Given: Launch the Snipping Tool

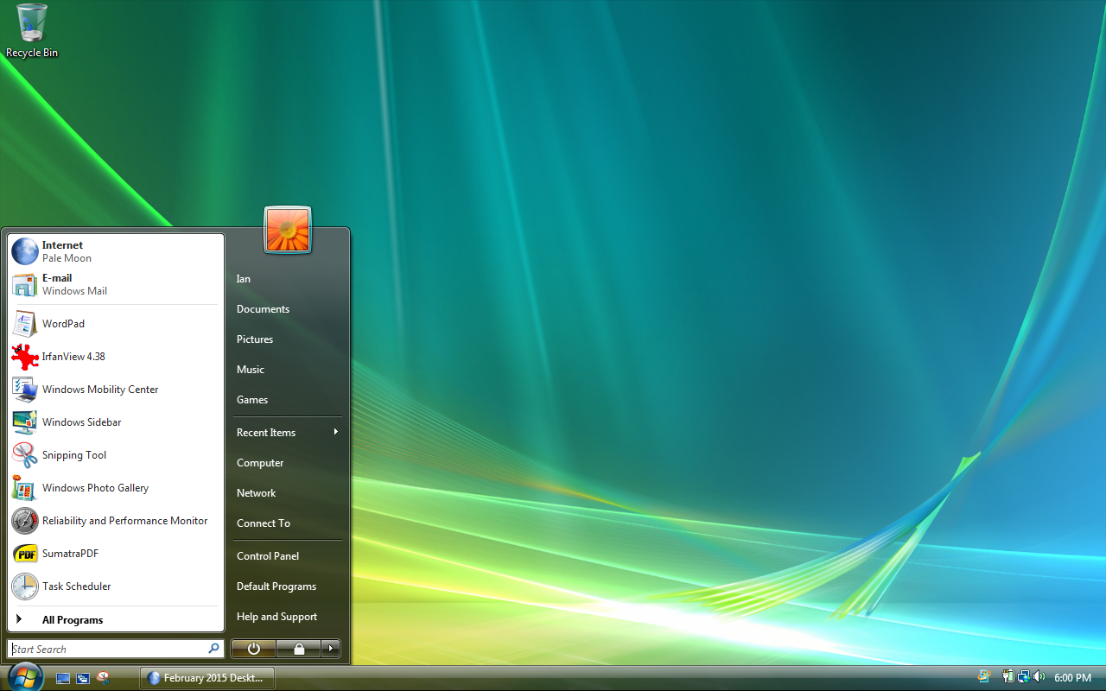Looking at the screenshot, I should click(116, 455).
